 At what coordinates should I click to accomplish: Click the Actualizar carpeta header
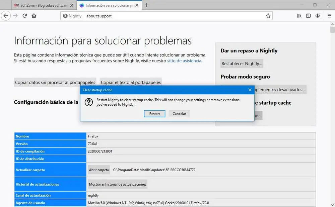pyautogui.click(x=50, y=170)
